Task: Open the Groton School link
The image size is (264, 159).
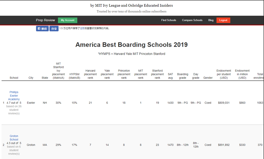Action: (14, 138)
